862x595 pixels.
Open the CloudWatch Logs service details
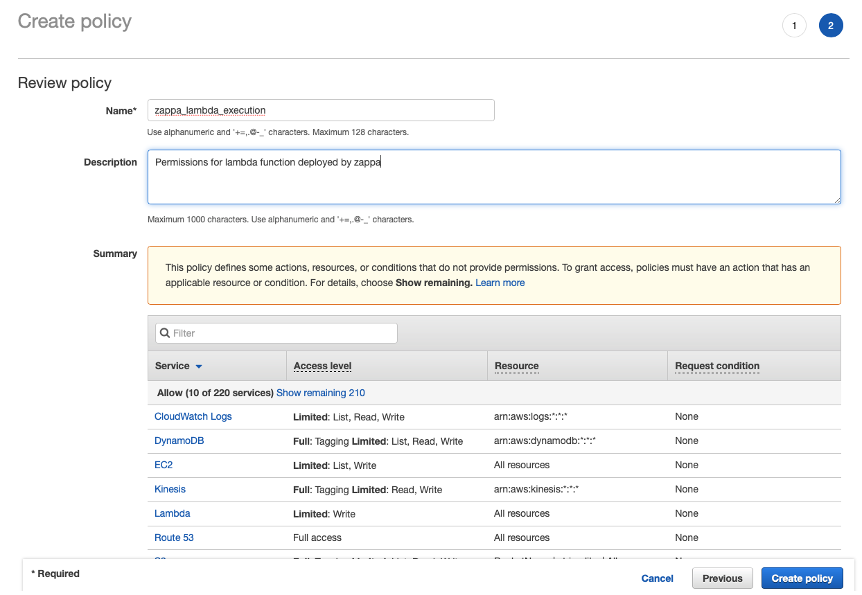click(x=193, y=416)
